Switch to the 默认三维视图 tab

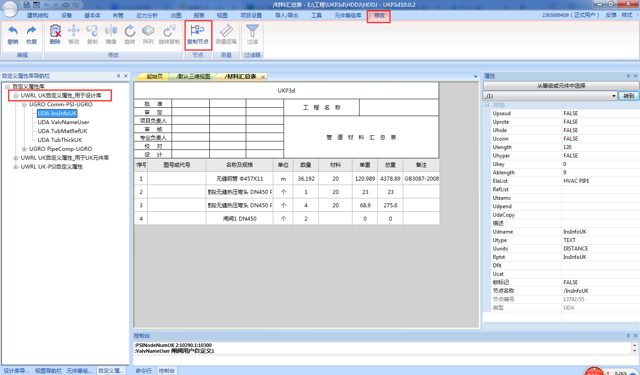coord(193,77)
